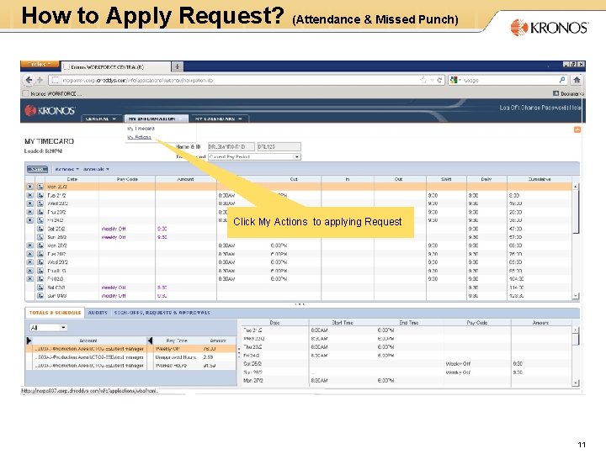Delete the Mon 27/2 timecard row
This screenshot has height=454, width=606.
(x=29, y=245)
